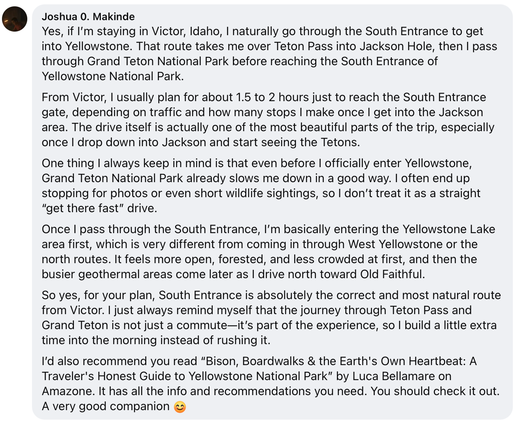Click "Yellowstone National Park." ending first paragraph
This screenshot has width=518, height=422.
click(x=113, y=76)
